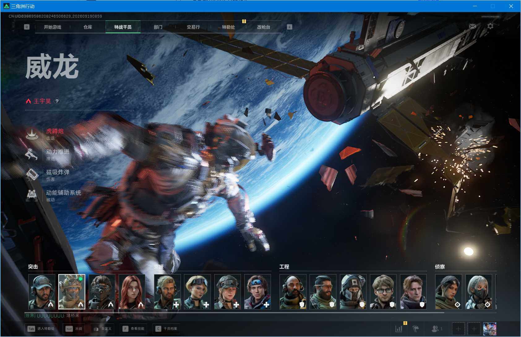Open the 特勤处 tab
Viewport: 521px width, 337px height.
point(229,27)
